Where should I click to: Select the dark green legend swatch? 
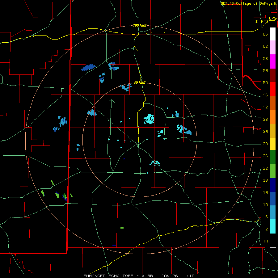click(273, 157)
